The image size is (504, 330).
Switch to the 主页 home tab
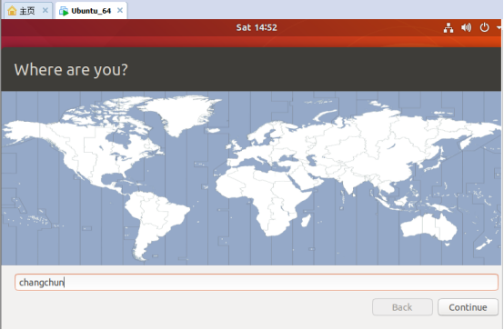(28, 11)
